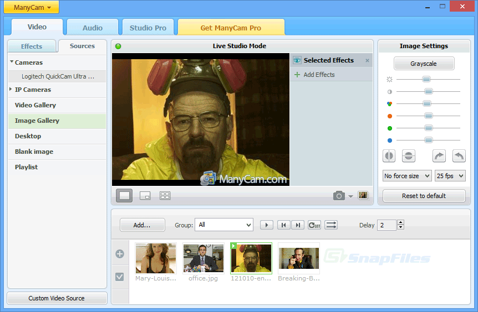Rotate the image counter-clockwise
The image size is (478, 312).
point(459,156)
